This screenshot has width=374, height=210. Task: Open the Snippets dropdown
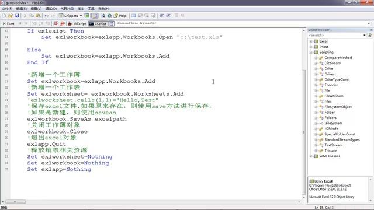point(81,16)
